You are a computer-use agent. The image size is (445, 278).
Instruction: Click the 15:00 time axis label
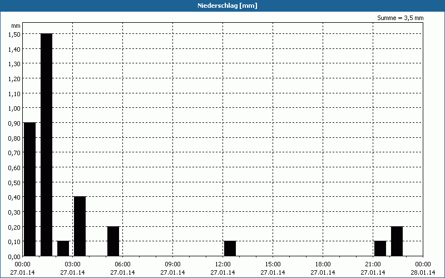[x=273, y=265]
